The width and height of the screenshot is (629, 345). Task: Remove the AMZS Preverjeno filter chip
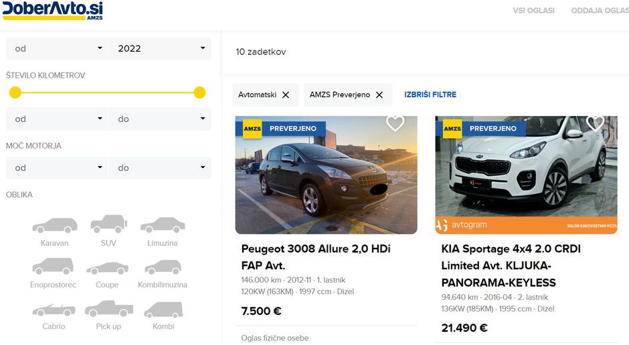(x=379, y=95)
